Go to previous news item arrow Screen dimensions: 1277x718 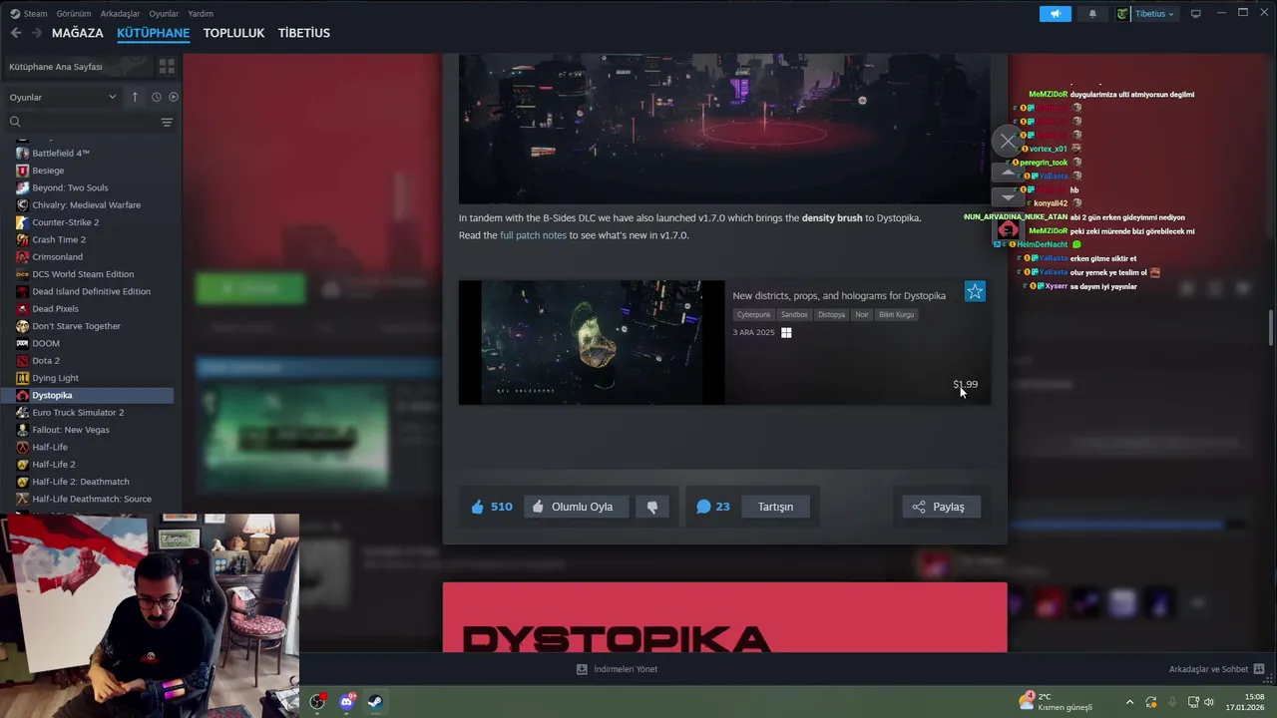coord(1009,173)
